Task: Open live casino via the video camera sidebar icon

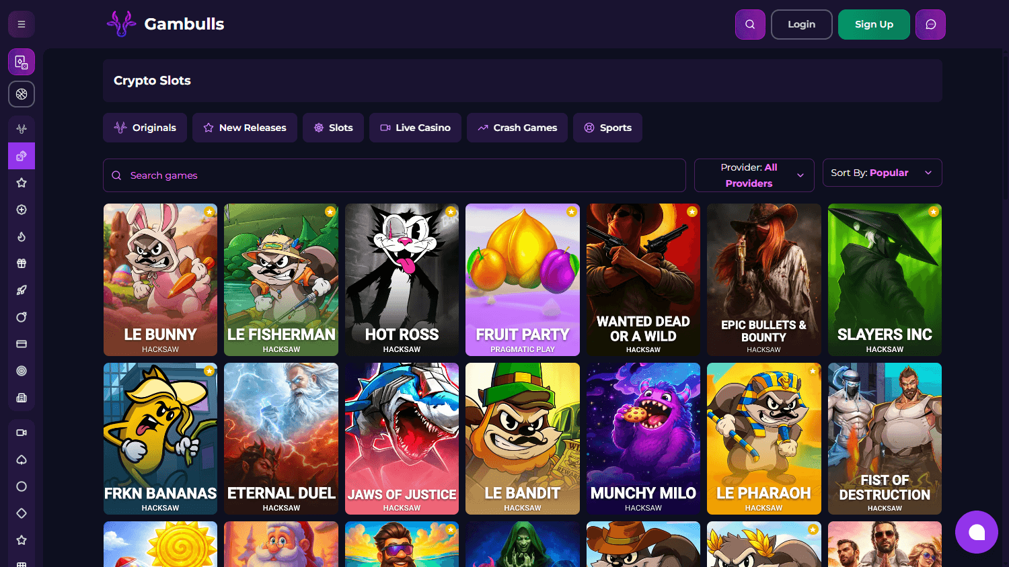Action: (x=22, y=433)
